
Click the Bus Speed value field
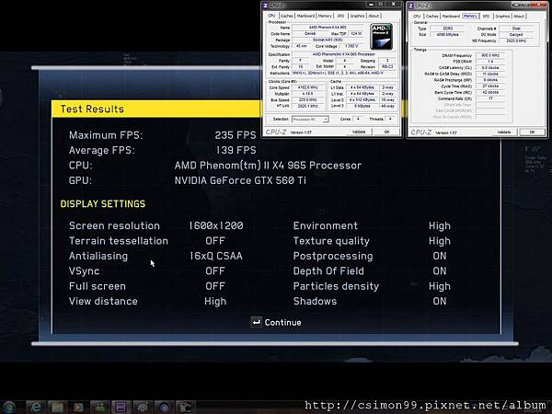pos(308,100)
